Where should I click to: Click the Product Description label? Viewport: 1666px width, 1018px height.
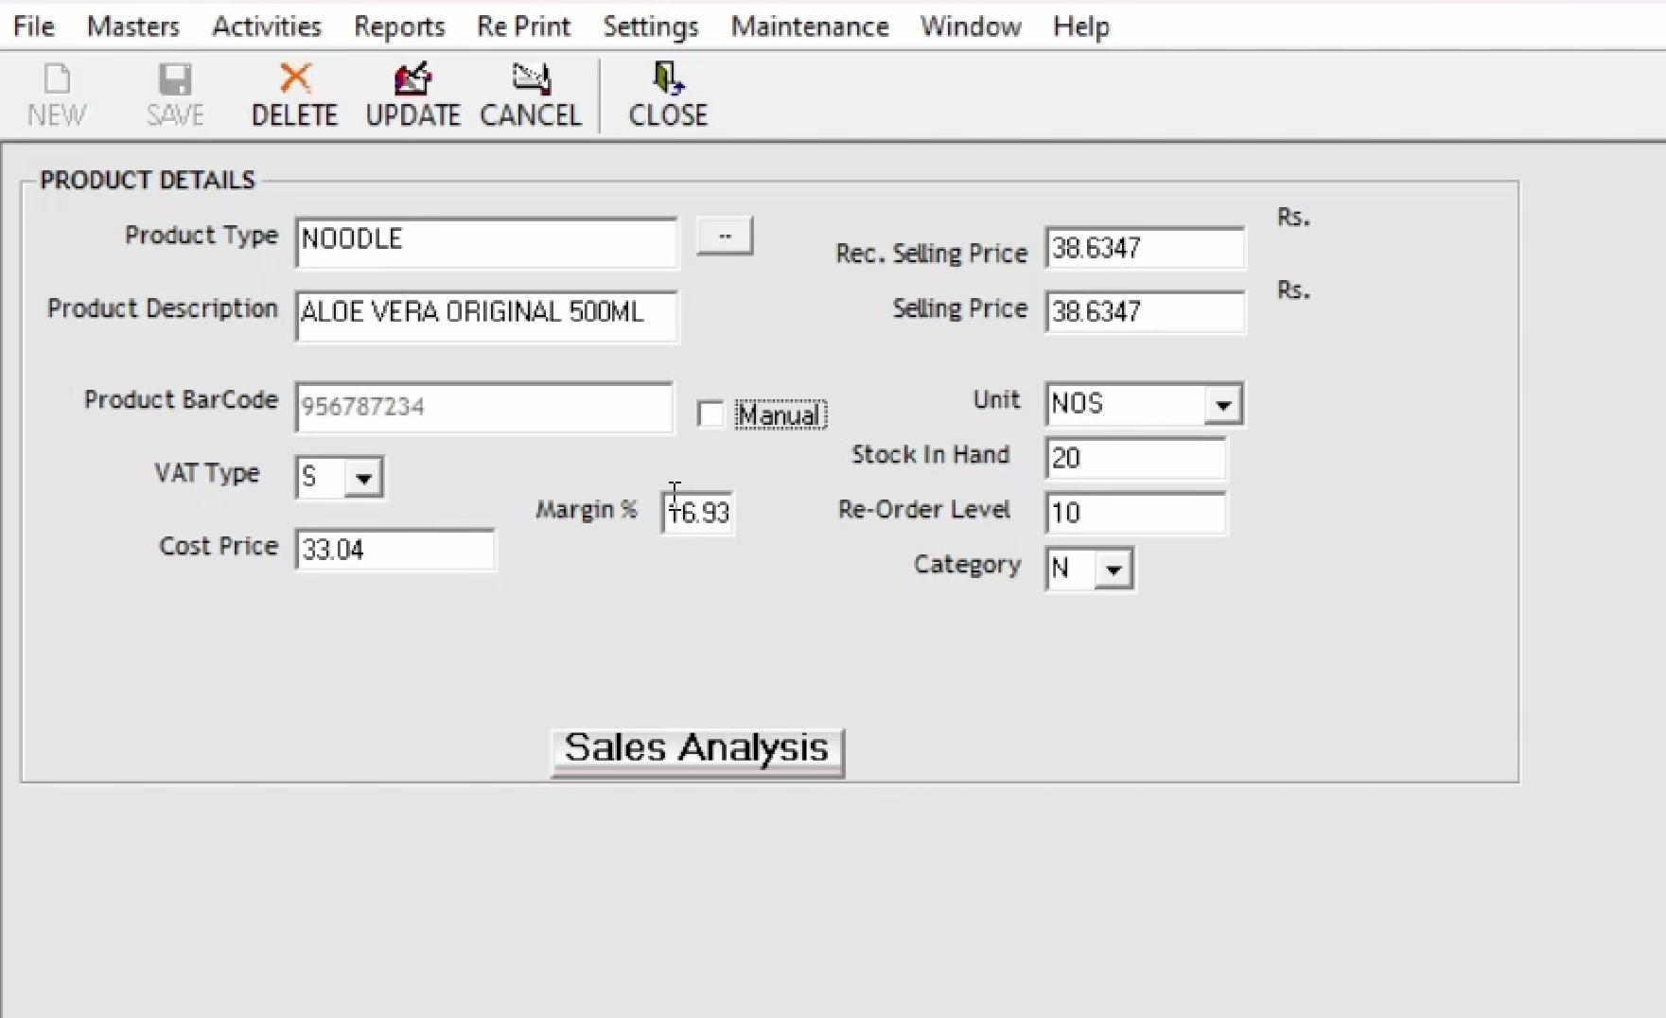click(163, 309)
